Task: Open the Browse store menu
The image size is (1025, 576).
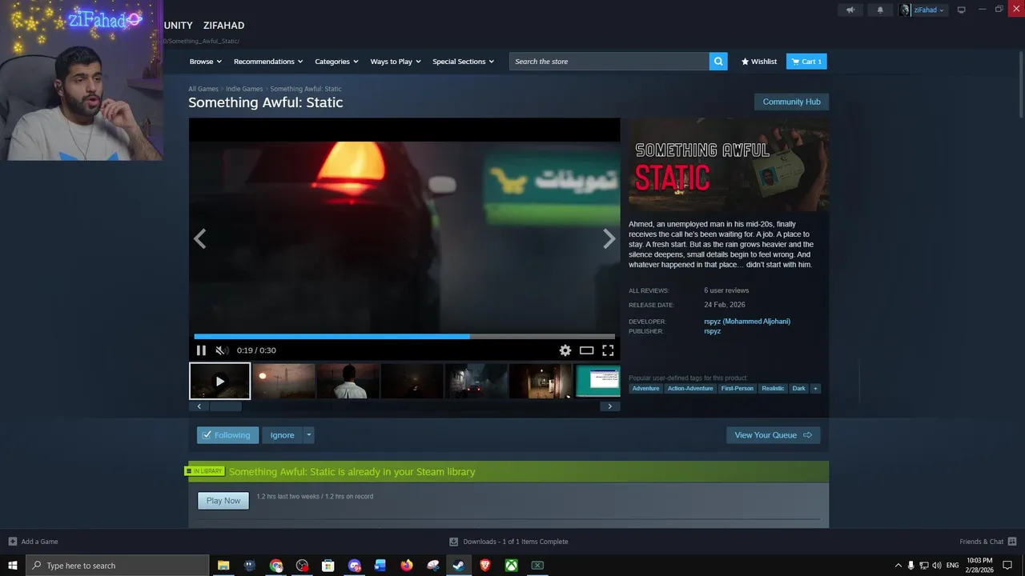Action: pos(206,62)
